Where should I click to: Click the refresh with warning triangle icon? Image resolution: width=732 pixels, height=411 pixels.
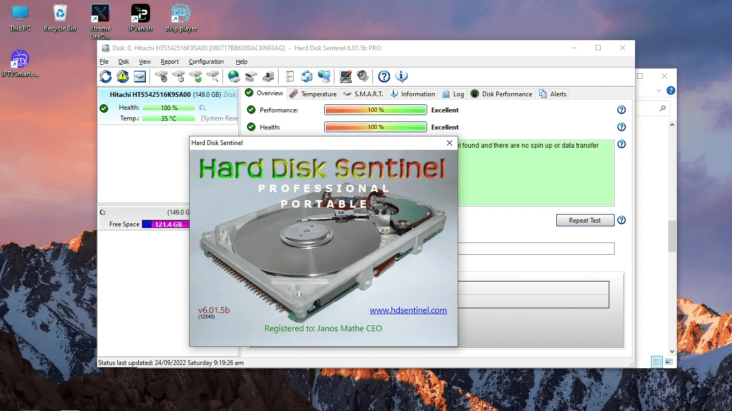click(123, 77)
